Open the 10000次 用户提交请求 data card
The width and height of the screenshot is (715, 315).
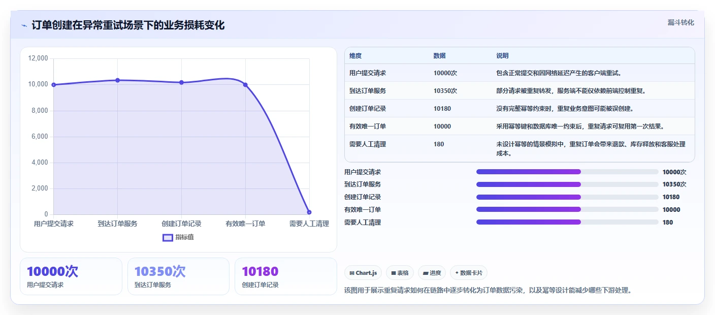71,276
